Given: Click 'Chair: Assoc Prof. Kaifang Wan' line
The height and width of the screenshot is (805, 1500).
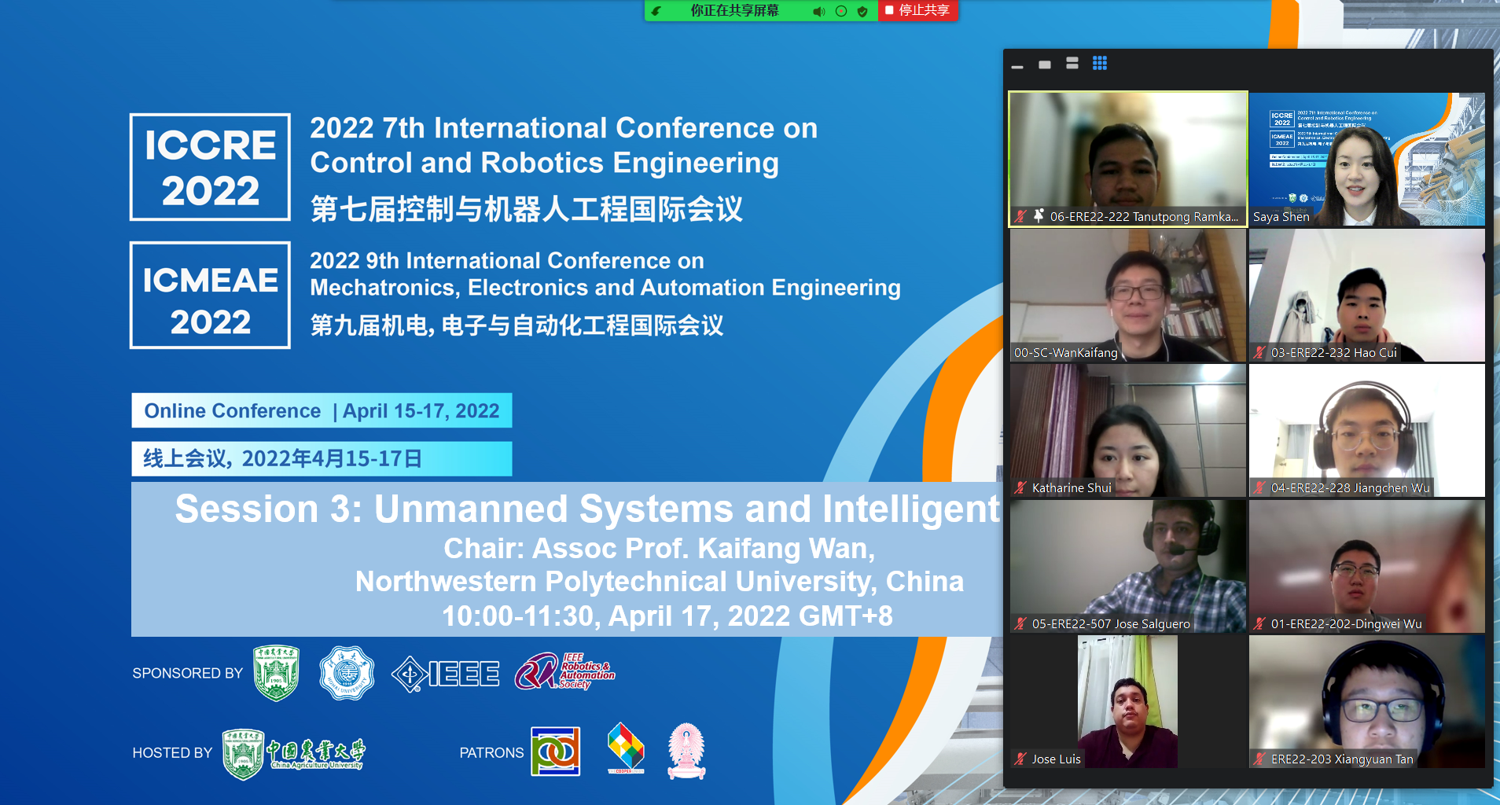Looking at the screenshot, I should pos(660,548).
